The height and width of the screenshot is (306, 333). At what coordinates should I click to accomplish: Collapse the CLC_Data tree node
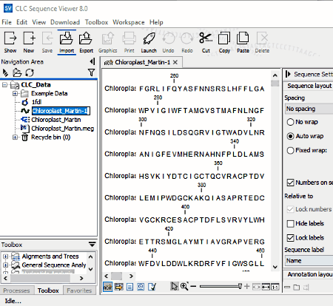tap(4, 85)
